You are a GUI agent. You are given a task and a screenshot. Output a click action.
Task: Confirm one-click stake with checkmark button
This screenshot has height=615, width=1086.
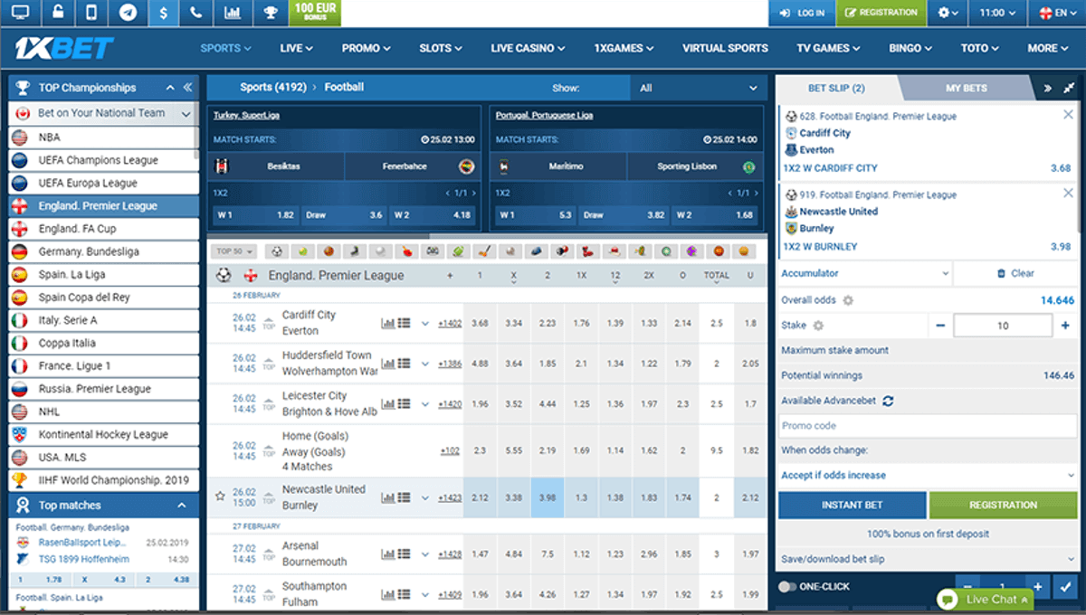click(x=1066, y=587)
